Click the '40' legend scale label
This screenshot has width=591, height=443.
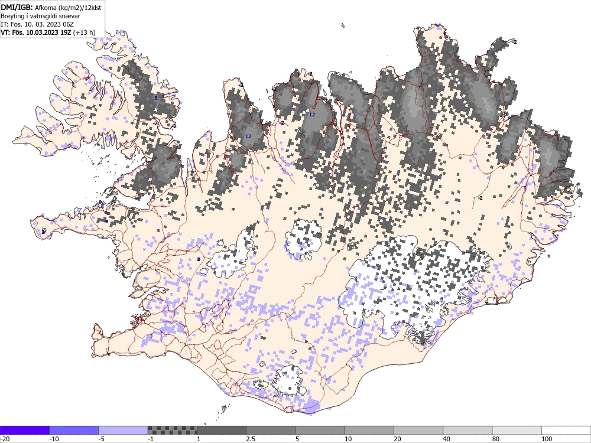click(x=446, y=439)
